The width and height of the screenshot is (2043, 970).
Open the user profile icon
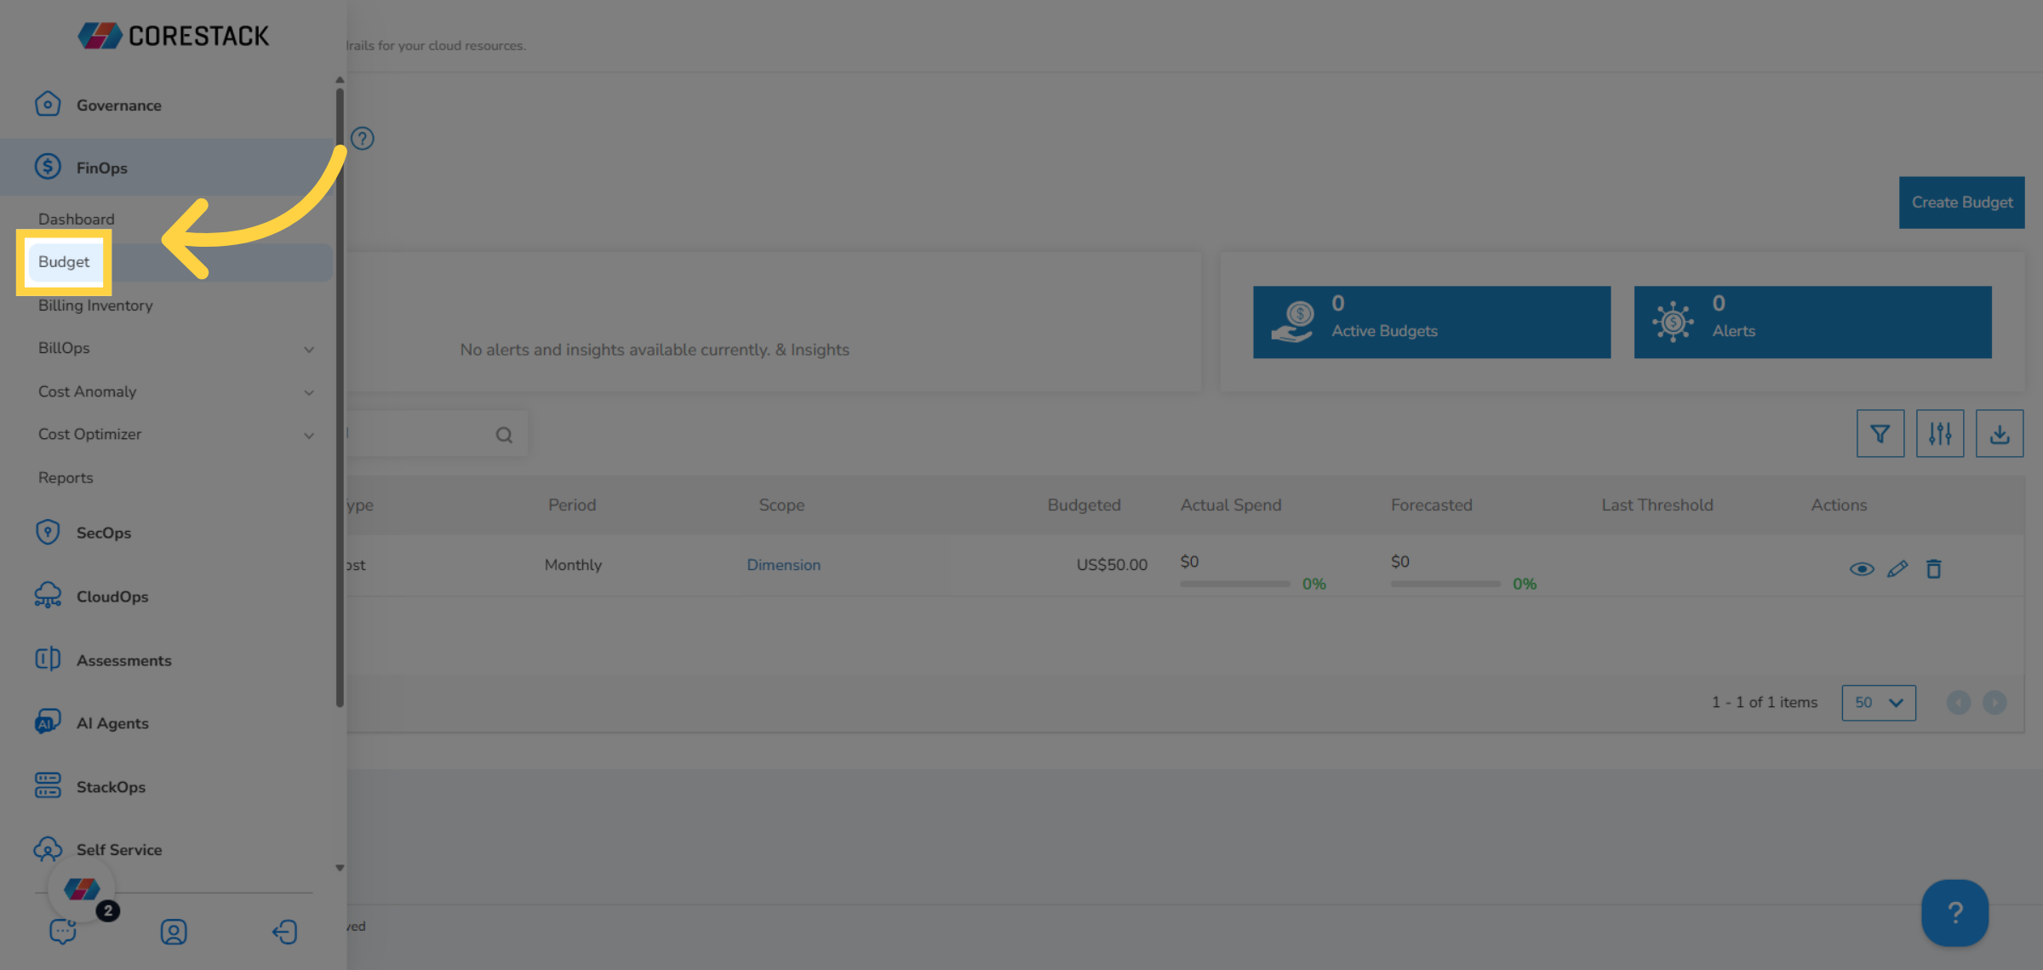(x=174, y=932)
